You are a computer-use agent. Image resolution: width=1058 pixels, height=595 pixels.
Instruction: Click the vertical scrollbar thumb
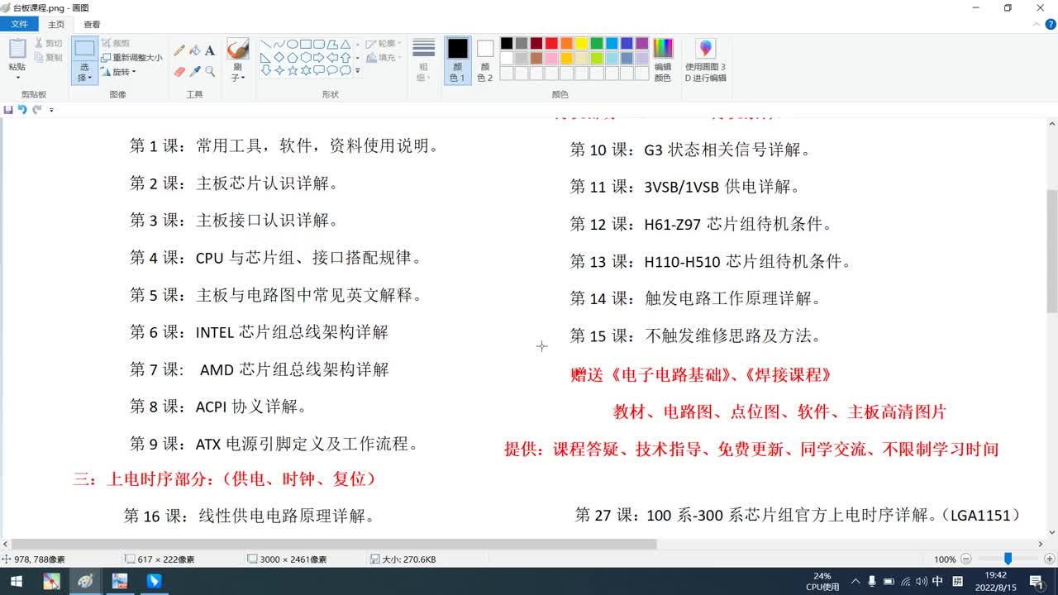pos(1051,250)
